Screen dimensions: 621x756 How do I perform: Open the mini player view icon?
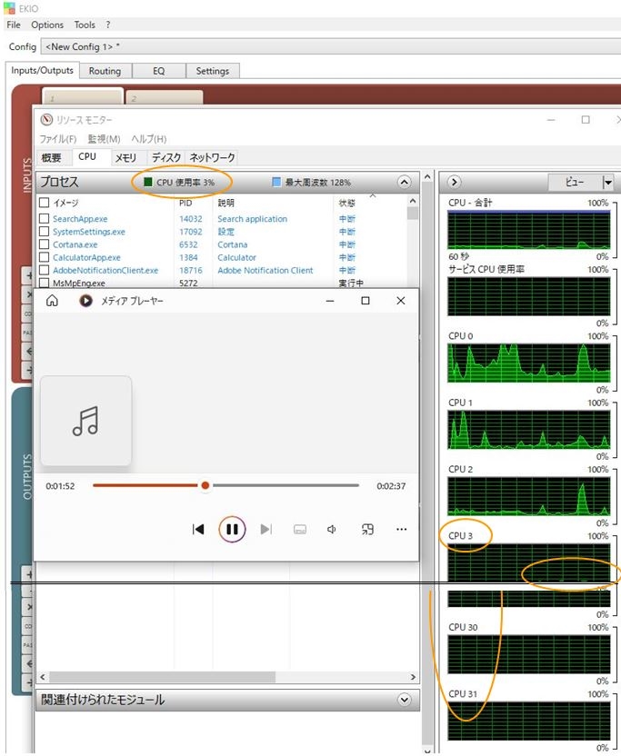[367, 529]
